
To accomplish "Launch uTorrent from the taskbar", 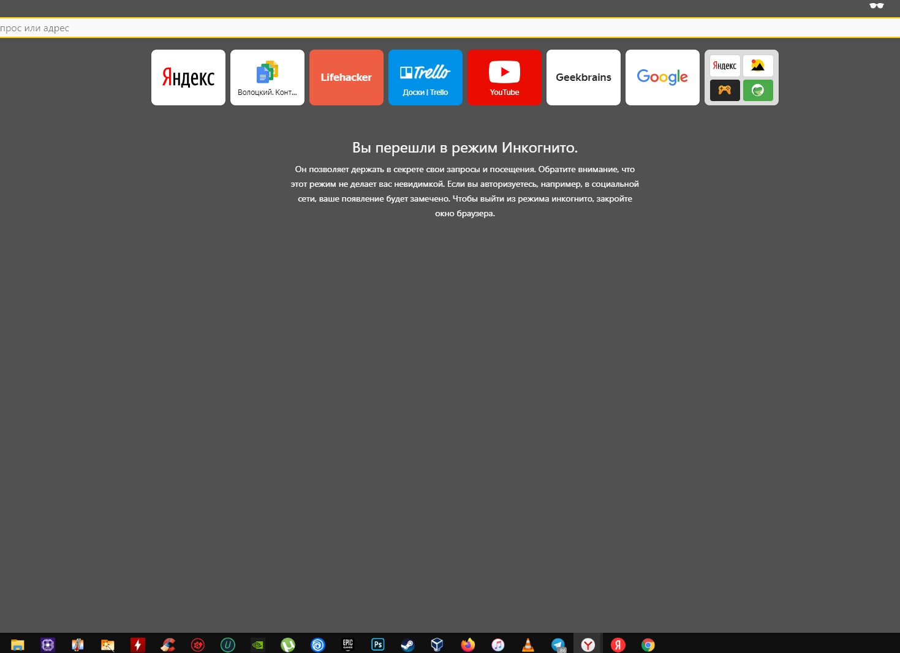I will (x=287, y=644).
